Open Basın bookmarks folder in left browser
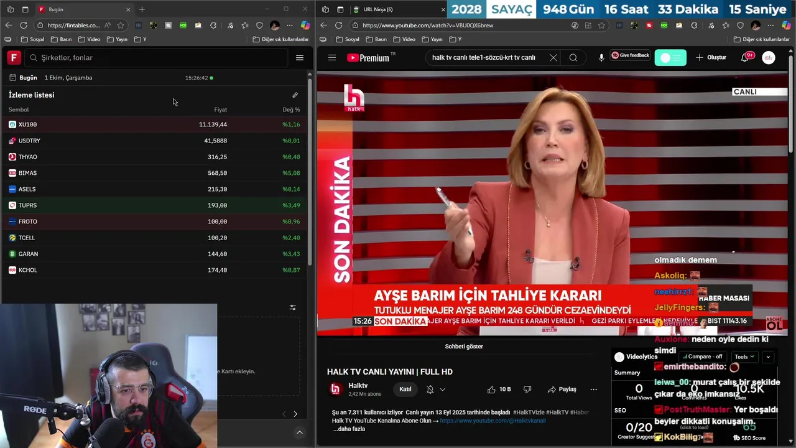This screenshot has width=796, height=448. 61,39
